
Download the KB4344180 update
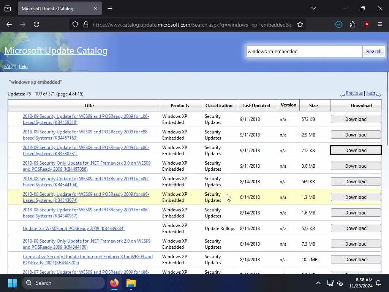coord(356,244)
